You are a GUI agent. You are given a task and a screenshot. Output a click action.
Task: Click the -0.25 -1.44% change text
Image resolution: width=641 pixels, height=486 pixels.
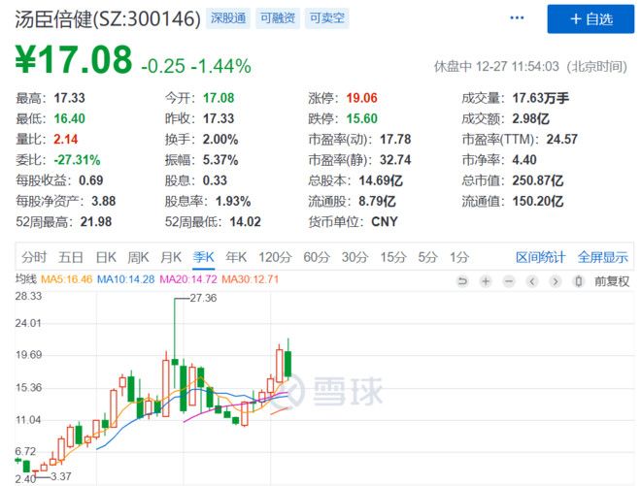click(x=196, y=66)
